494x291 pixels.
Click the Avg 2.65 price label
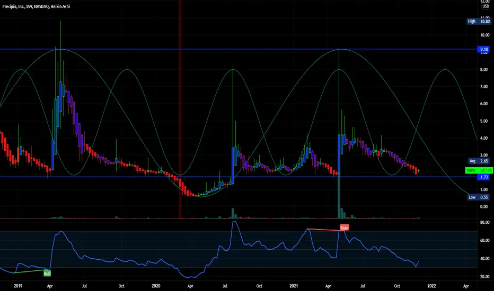(479, 161)
